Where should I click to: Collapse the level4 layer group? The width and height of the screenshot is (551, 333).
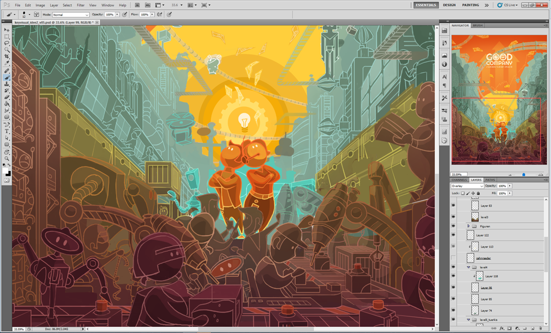click(468, 267)
